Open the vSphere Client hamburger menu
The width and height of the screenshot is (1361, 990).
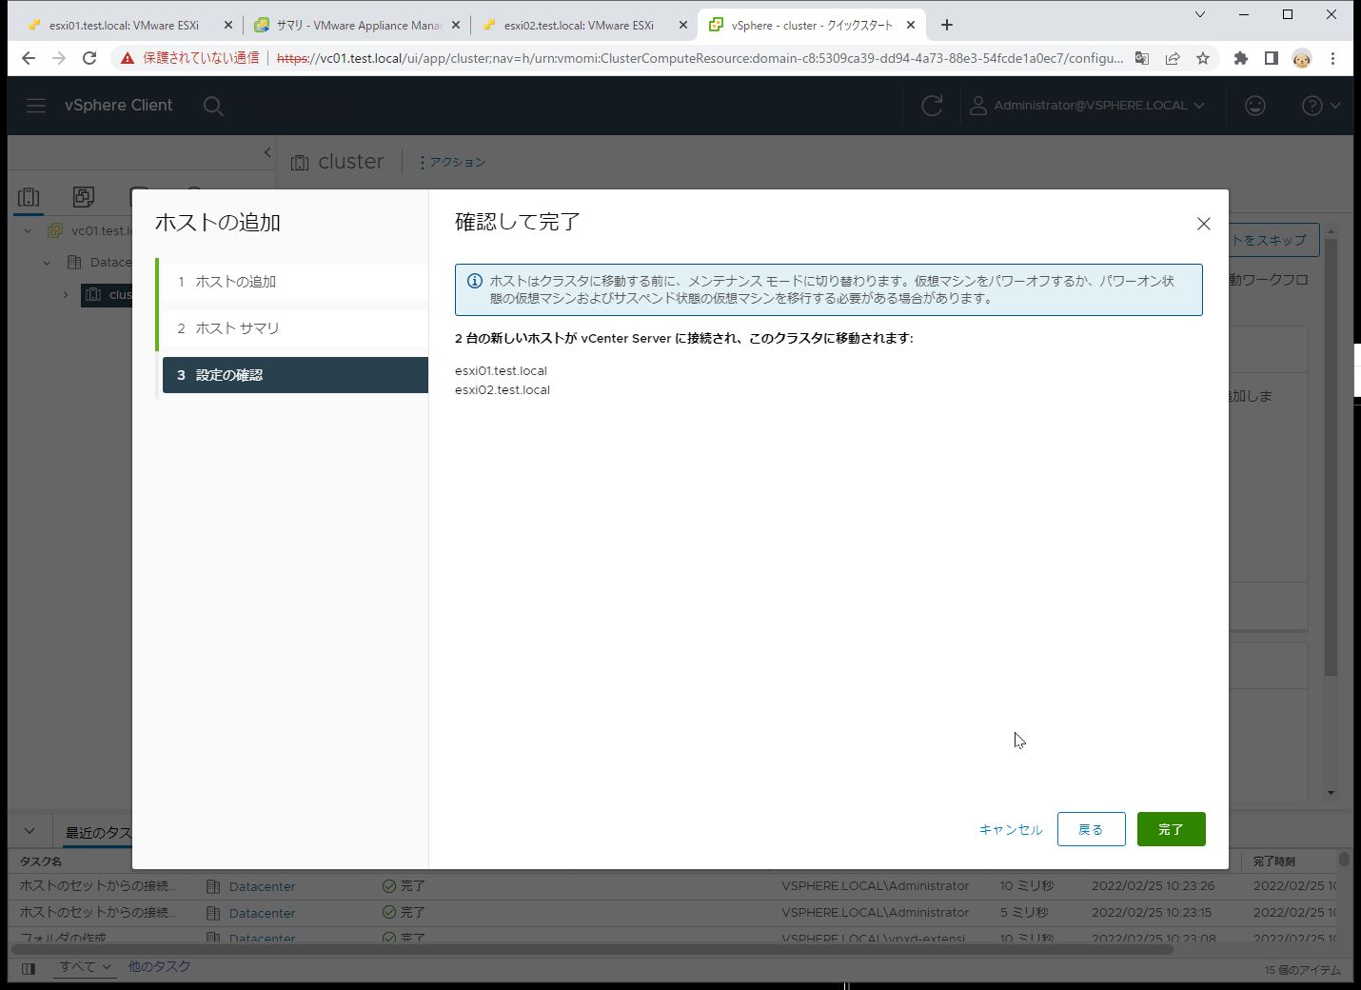click(x=36, y=106)
